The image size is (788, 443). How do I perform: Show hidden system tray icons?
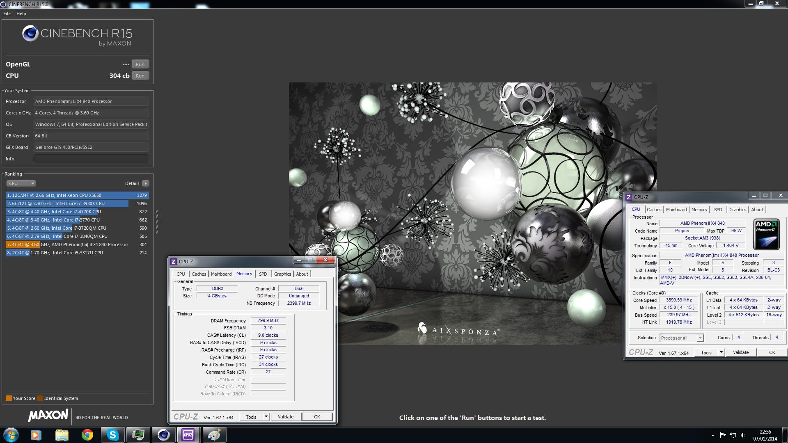point(713,435)
